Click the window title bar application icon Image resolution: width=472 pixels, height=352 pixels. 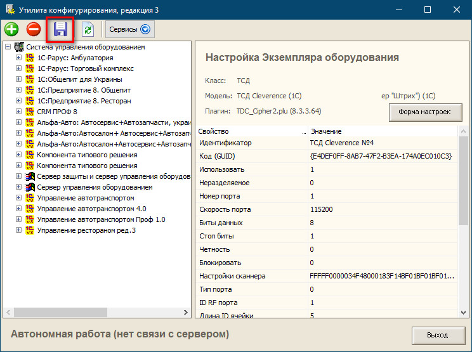pyautogui.click(x=11, y=10)
